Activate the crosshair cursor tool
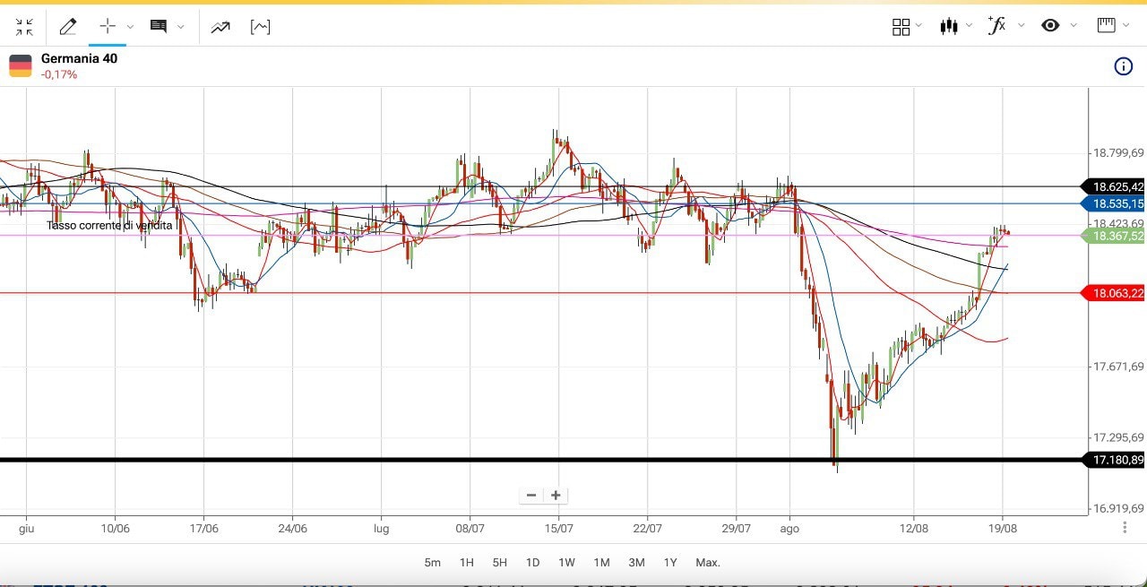Viewport: 1147px width, 587px height. [107, 27]
